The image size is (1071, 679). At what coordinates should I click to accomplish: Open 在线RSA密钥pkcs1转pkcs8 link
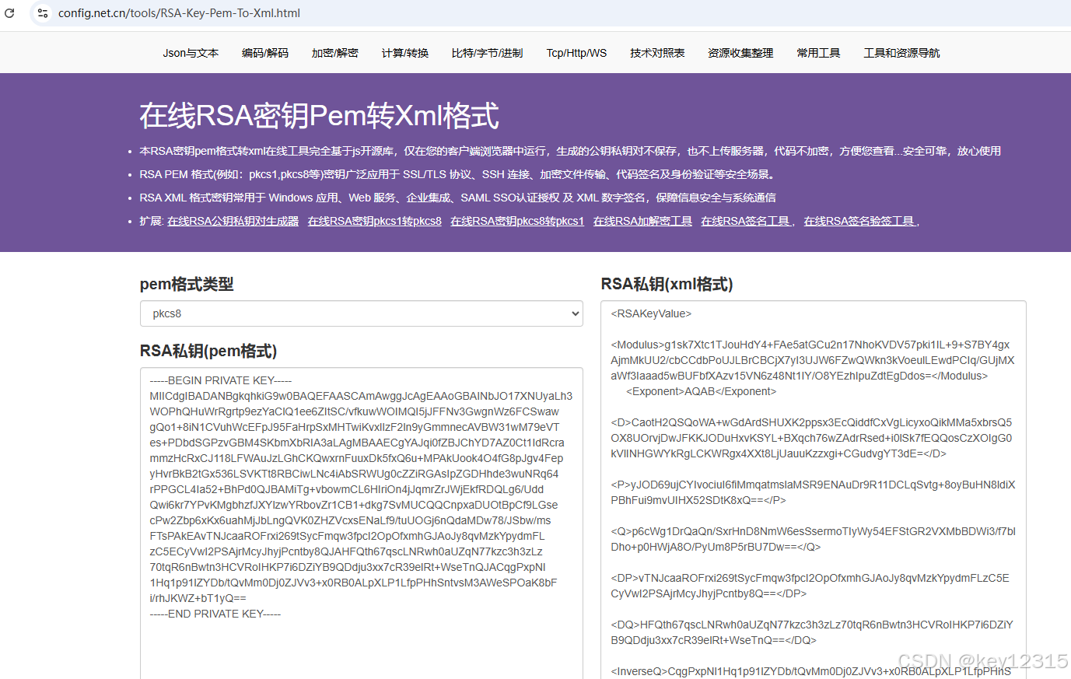click(374, 221)
